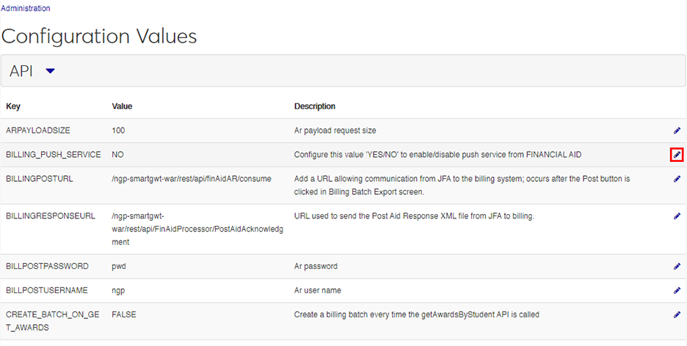The width and height of the screenshot is (687, 346).
Task: Select the BILLING_PUSH_SERVICE key cell
Action: [x=53, y=155]
